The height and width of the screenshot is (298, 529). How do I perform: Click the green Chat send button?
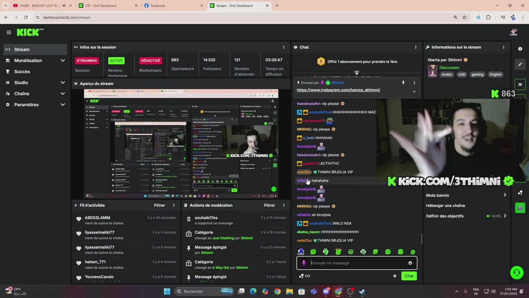point(409,276)
